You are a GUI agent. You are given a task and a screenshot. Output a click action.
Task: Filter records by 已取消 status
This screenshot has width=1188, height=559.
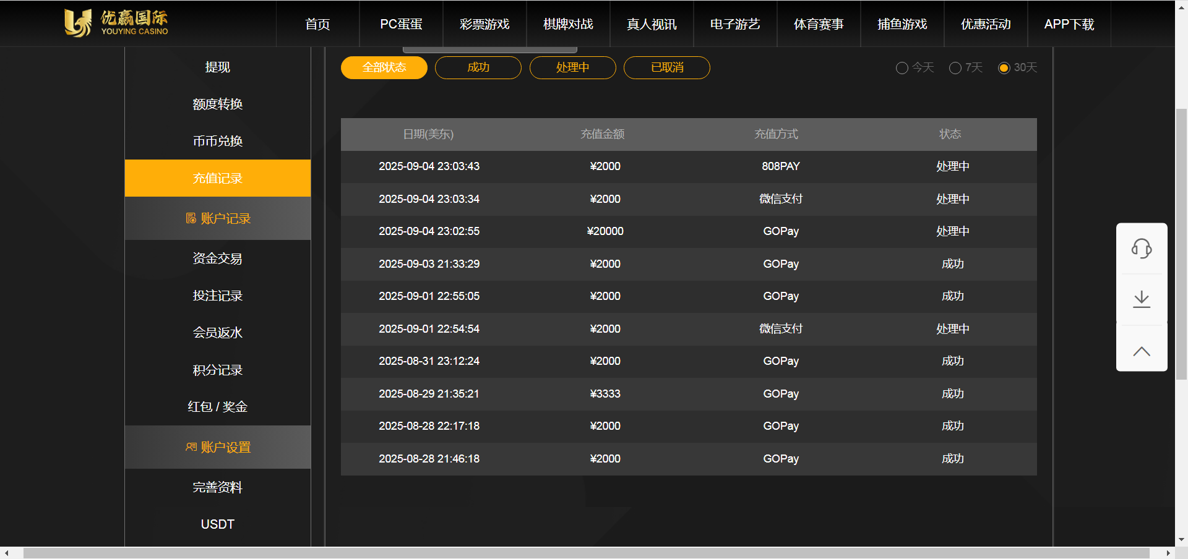tap(667, 67)
